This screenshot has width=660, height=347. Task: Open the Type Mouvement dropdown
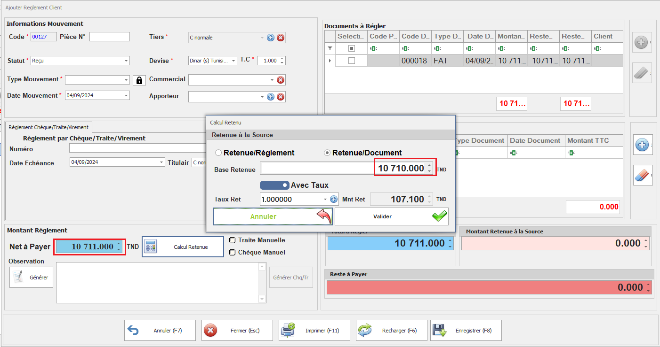point(126,80)
